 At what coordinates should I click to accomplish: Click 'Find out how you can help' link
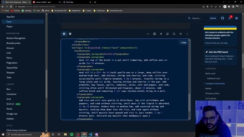217,43
